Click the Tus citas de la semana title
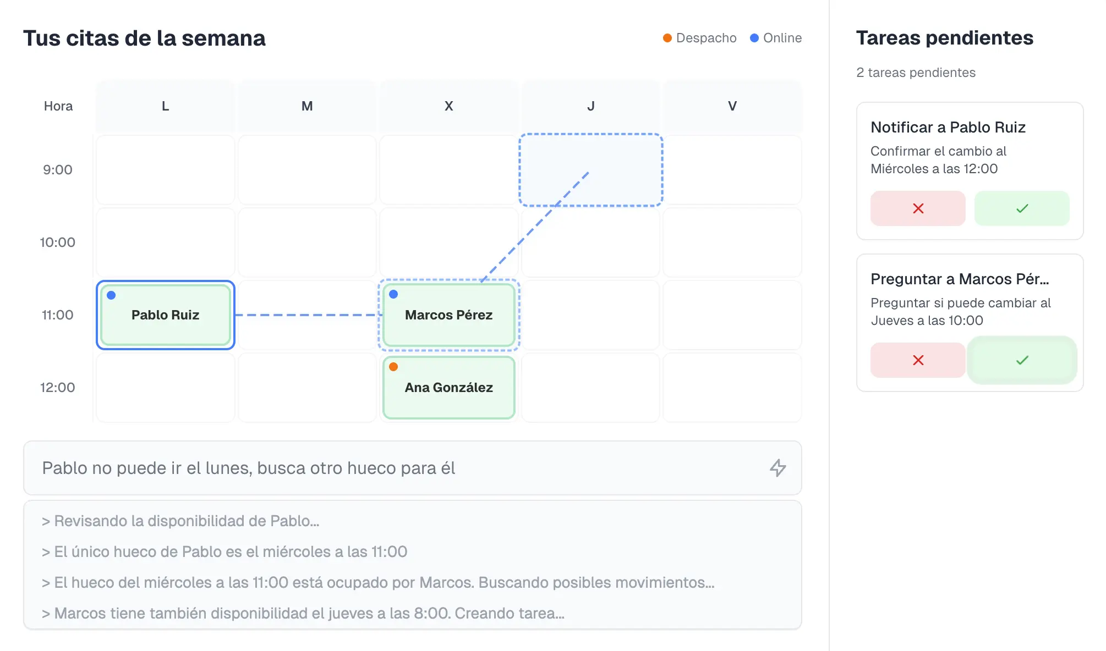This screenshot has width=1106, height=651. coord(144,38)
